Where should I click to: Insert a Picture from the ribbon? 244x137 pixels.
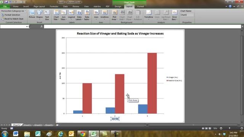[x=32, y=14]
